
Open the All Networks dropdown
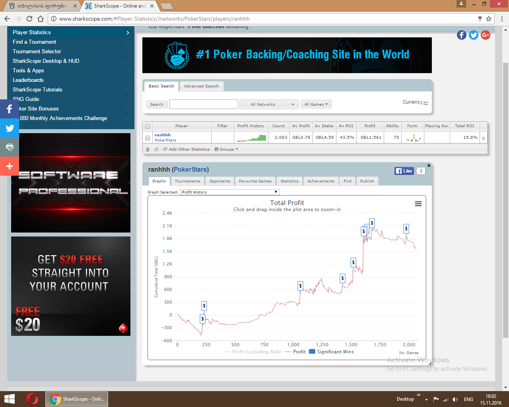[x=269, y=105]
